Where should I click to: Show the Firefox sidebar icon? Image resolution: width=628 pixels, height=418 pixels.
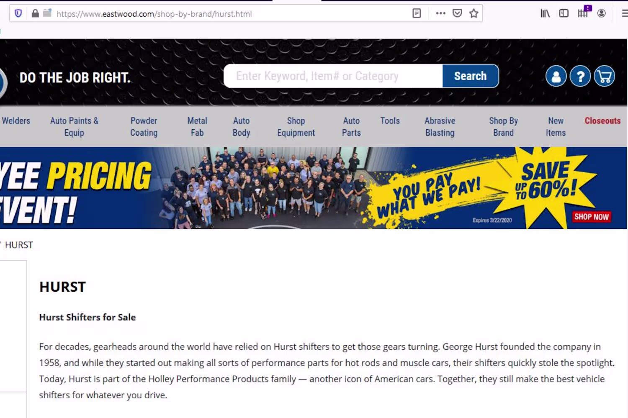(x=564, y=13)
